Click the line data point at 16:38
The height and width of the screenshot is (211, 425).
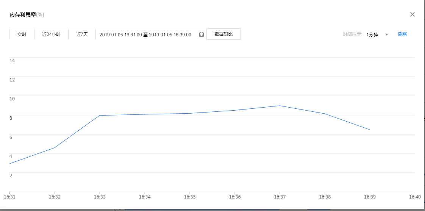pyautogui.click(x=325, y=114)
